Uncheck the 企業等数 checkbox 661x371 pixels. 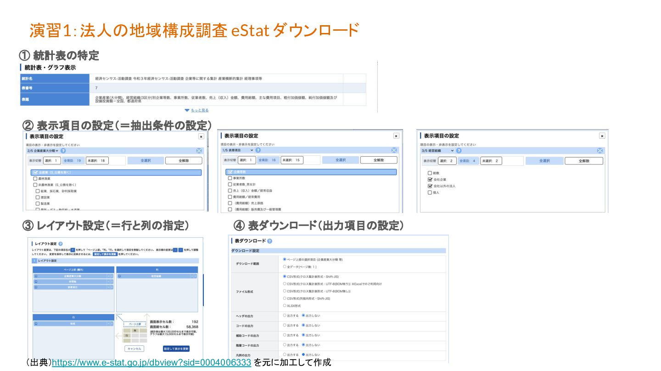point(230,172)
